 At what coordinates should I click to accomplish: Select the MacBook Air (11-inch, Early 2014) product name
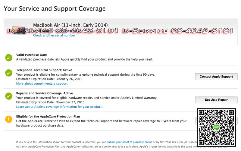70,25
